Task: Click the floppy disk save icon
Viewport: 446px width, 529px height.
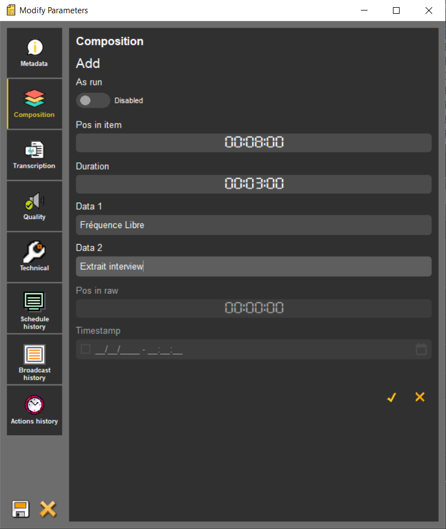Action: pos(21,509)
